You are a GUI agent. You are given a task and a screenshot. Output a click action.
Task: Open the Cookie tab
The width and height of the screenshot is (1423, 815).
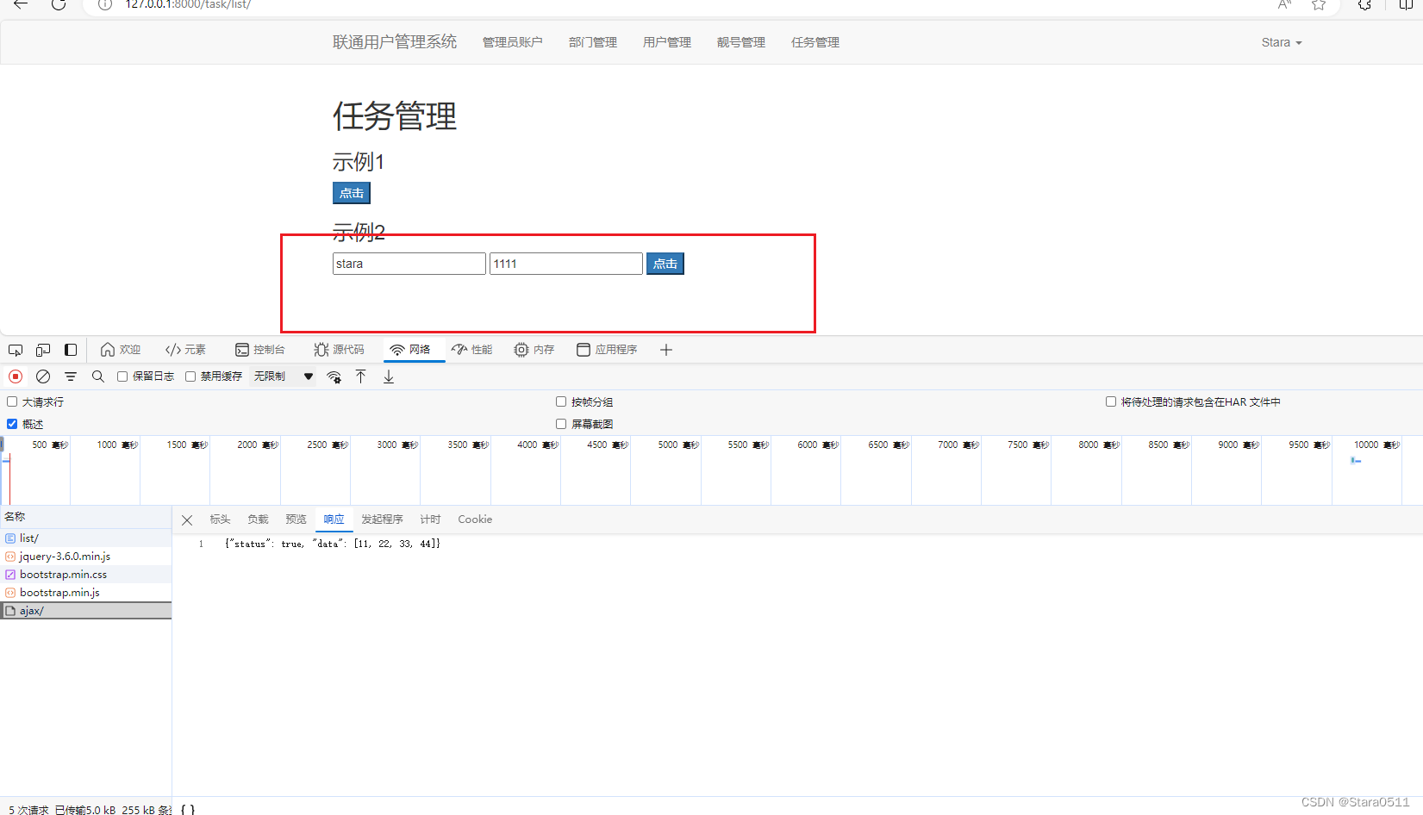tap(475, 519)
